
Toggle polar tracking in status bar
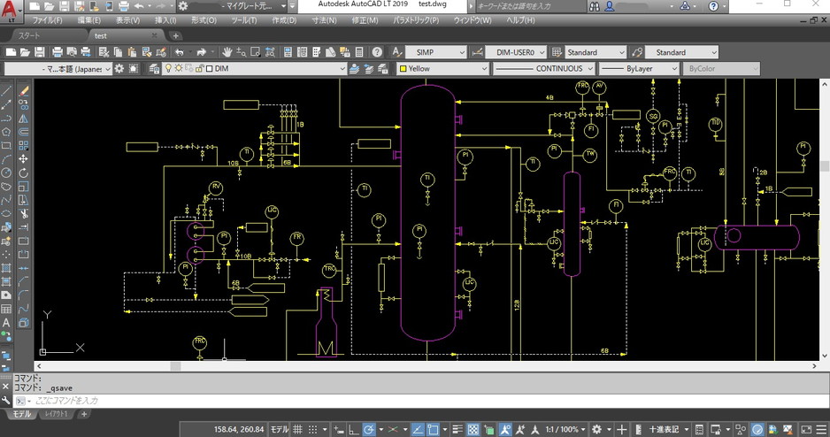pyautogui.click(x=369, y=429)
